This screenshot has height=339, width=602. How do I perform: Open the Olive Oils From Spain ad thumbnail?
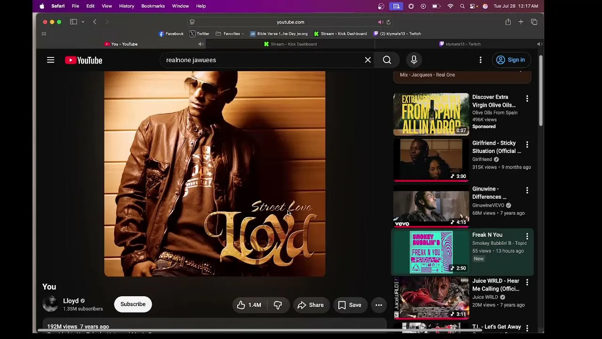(431, 114)
